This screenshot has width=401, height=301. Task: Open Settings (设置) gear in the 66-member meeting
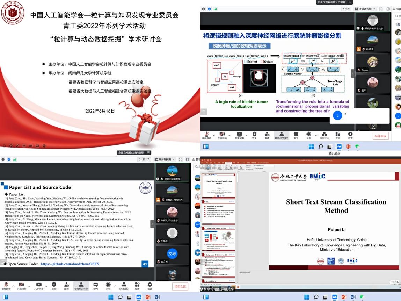click(x=150, y=286)
